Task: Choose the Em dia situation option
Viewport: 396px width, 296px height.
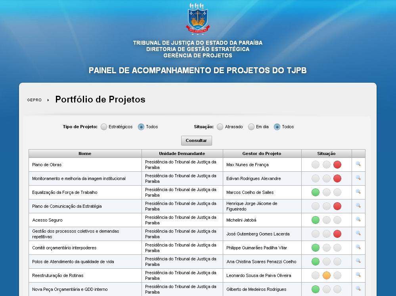Action: (x=251, y=127)
